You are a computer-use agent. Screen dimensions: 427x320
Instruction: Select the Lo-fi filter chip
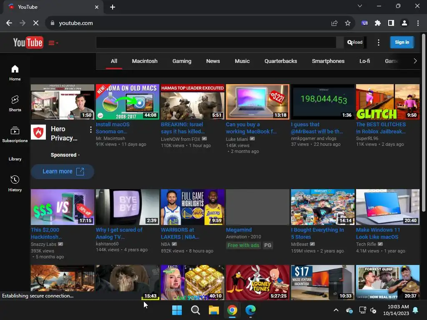pyautogui.click(x=364, y=61)
